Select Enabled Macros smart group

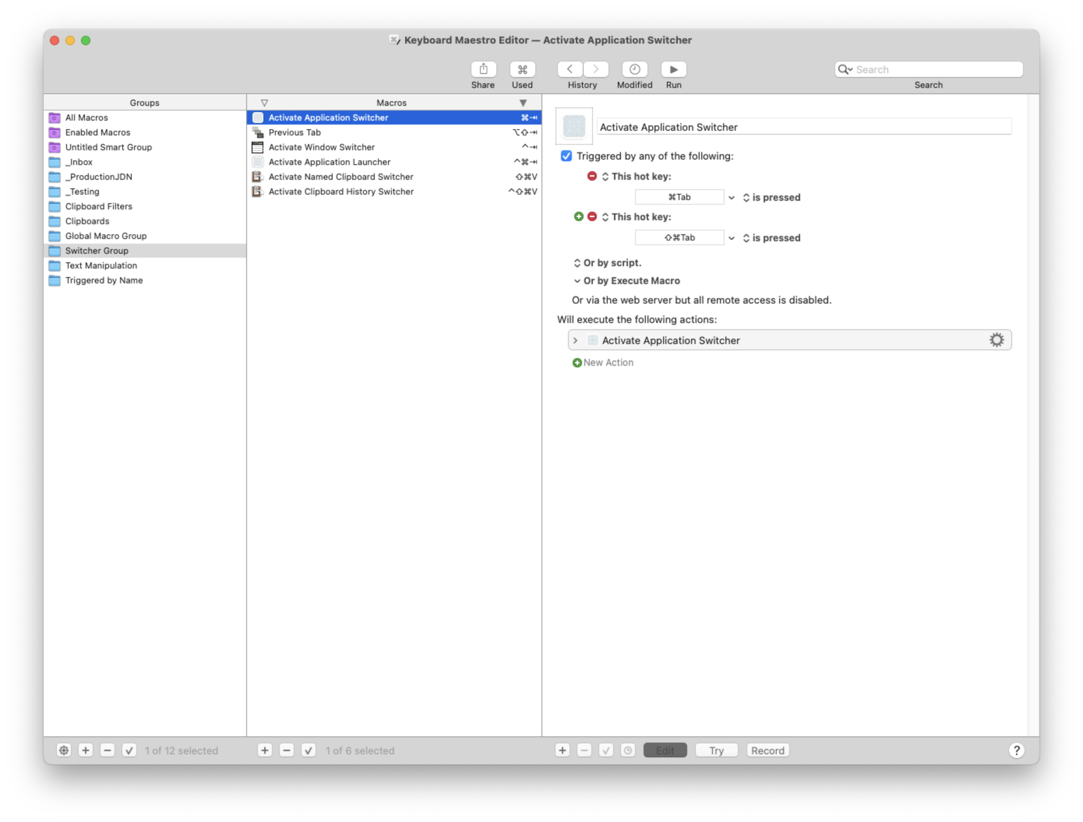pyautogui.click(x=145, y=132)
